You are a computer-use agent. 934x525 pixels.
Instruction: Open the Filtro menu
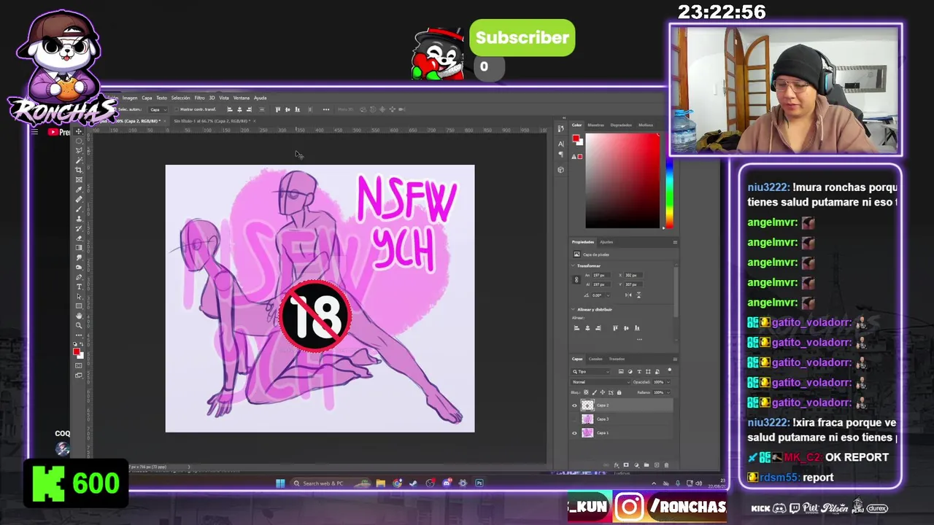point(199,98)
